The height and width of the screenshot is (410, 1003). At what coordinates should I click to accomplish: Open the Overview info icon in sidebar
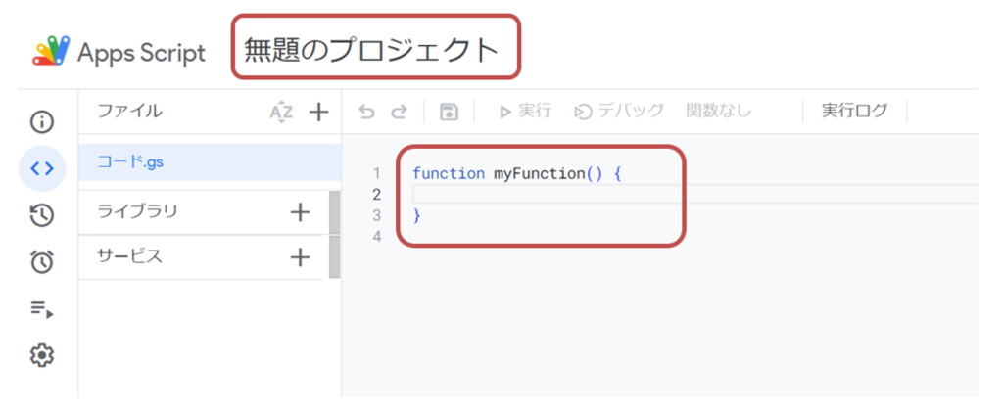point(41,122)
